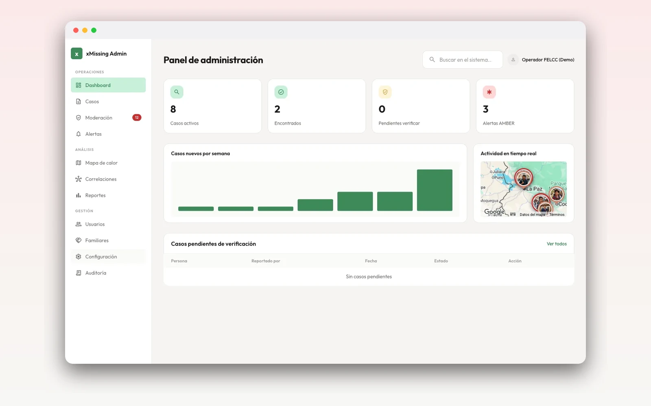
Task: Click the Alertas AMBER count 3
Action: (486, 109)
